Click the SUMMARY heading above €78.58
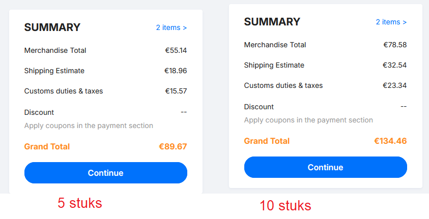The image size is (429, 219). pyautogui.click(x=272, y=22)
